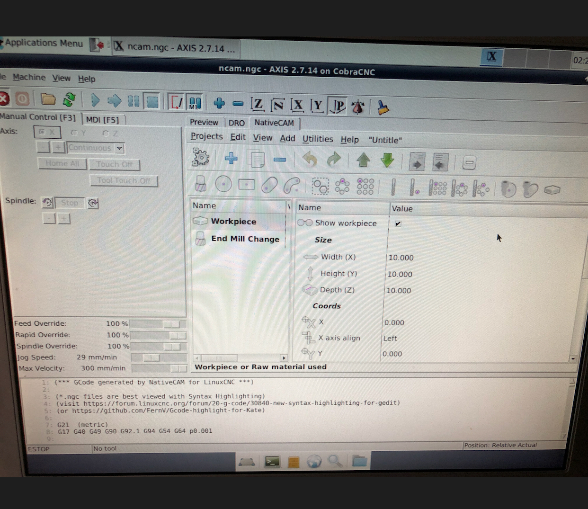The height and width of the screenshot is (509, 588).
Task: Zoom out preview with blue minus
Action: coord(238,104)
